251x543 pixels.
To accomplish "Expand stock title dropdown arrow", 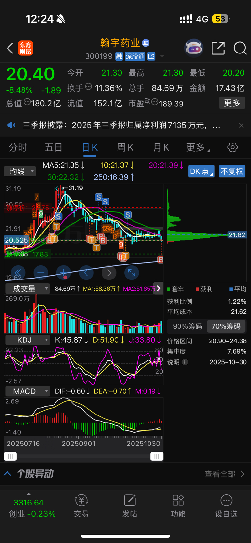I will click(162, 56).
